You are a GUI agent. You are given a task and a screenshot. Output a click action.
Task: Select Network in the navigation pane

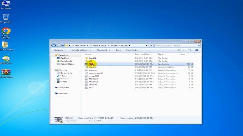63,93
